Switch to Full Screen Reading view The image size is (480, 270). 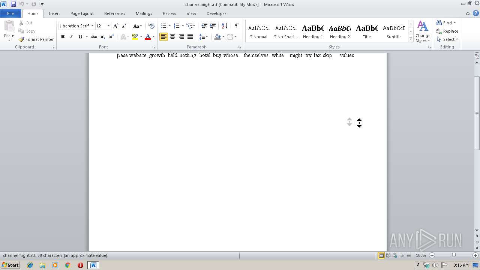pyautogui.click(x=388, y=255)
